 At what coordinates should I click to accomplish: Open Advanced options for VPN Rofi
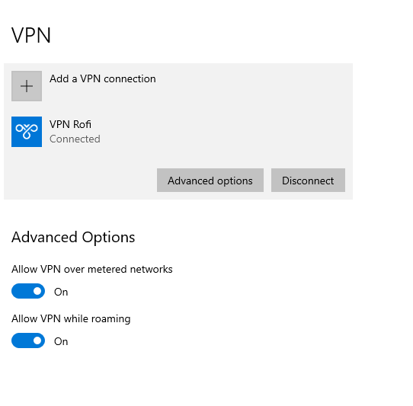pyautogui.click(x=210, y=181)
